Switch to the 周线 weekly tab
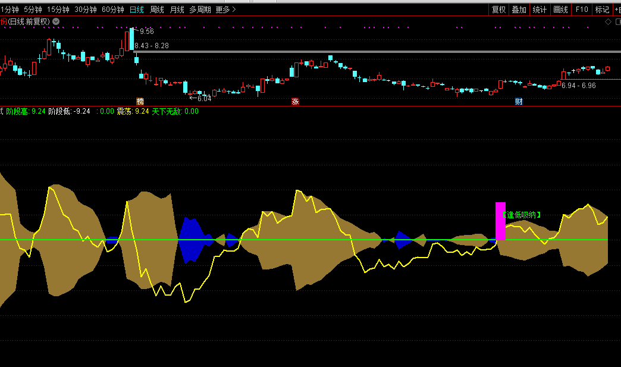The height and width of the screenshot is (367, 621). pos(157,10)
